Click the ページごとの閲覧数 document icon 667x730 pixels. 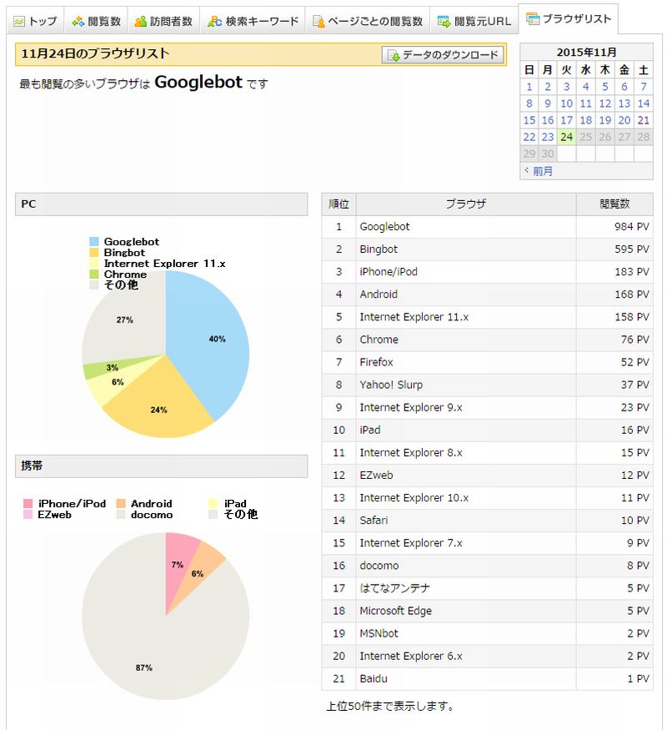[318, 22]
